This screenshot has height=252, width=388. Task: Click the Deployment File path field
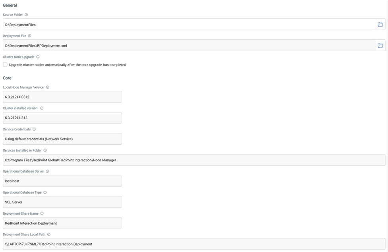187,45
